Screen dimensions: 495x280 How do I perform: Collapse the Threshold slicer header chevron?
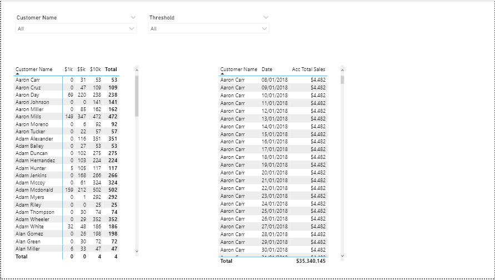(x=266, y=17)
